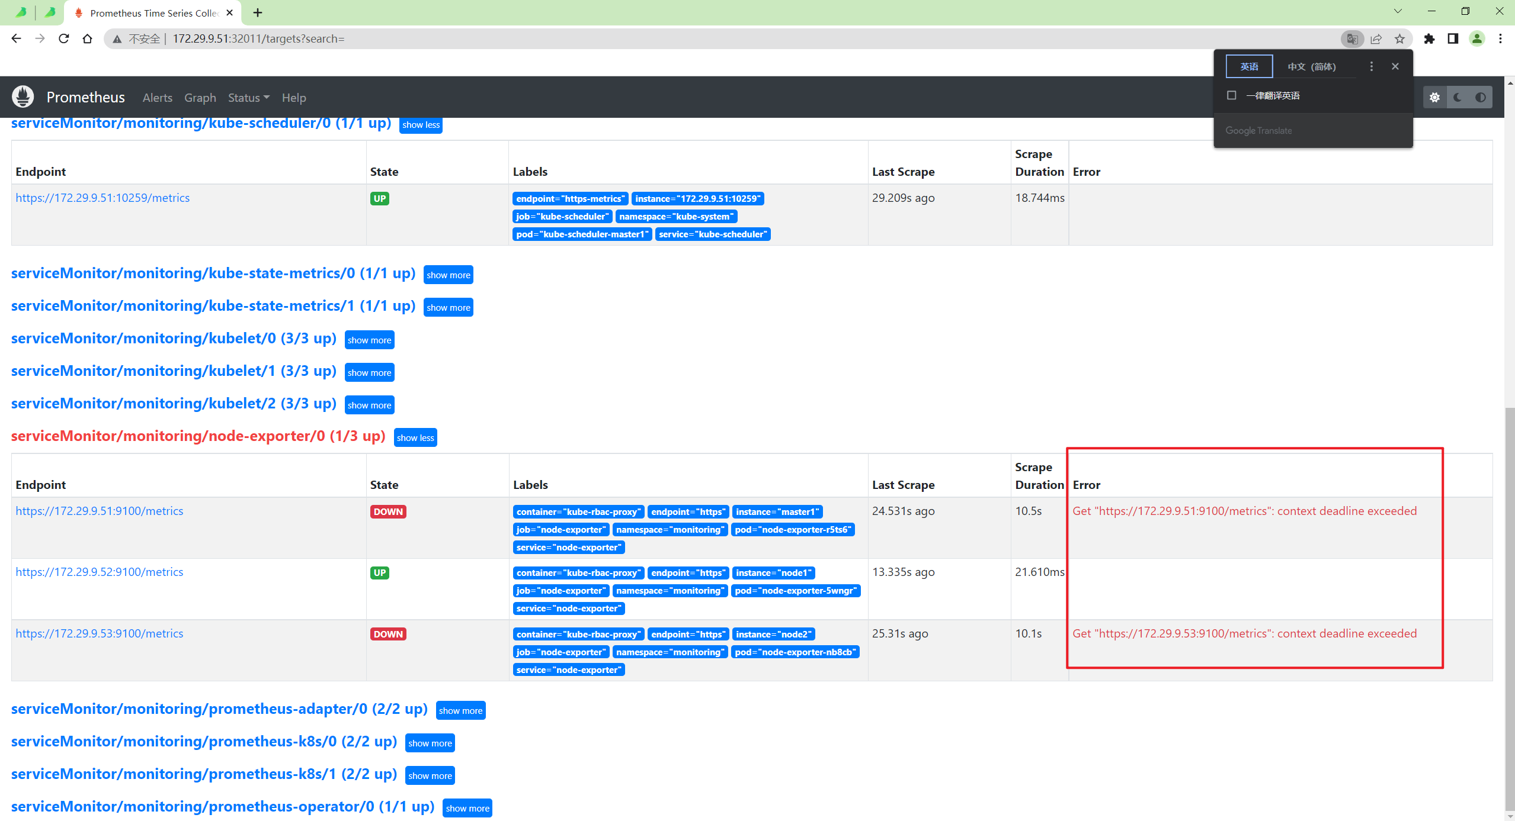This screenshot has height=821, width=1515.
Task: Collapse kube-scheduler/0 with show less
Action: pos(421,125)
